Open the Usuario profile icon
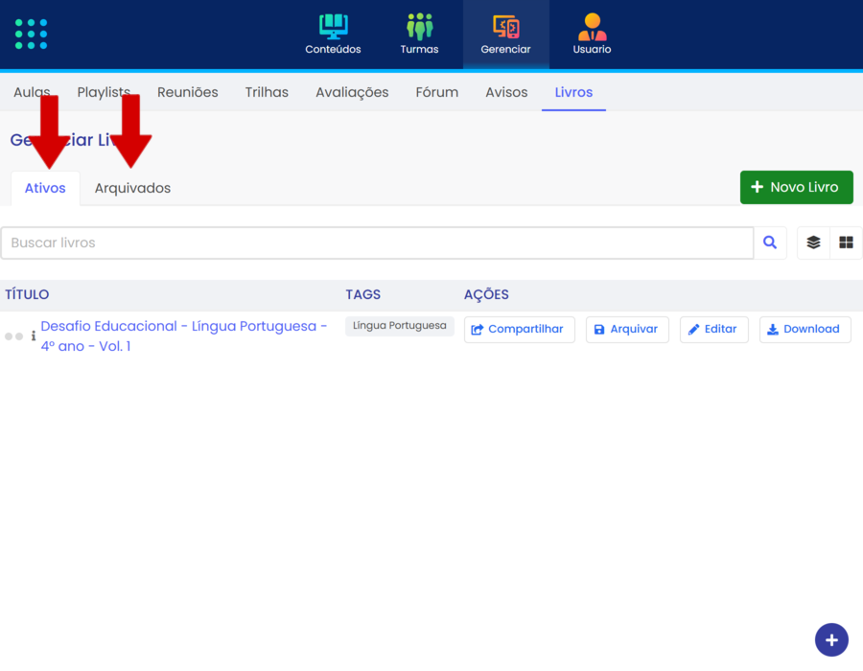Screen dimensions: 863x671 point(592,27)
